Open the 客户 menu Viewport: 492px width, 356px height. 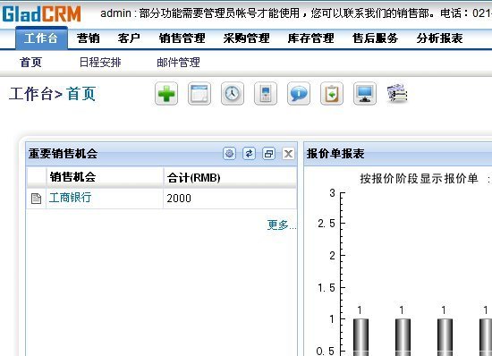pyautogui.click(x=129, y=38)
